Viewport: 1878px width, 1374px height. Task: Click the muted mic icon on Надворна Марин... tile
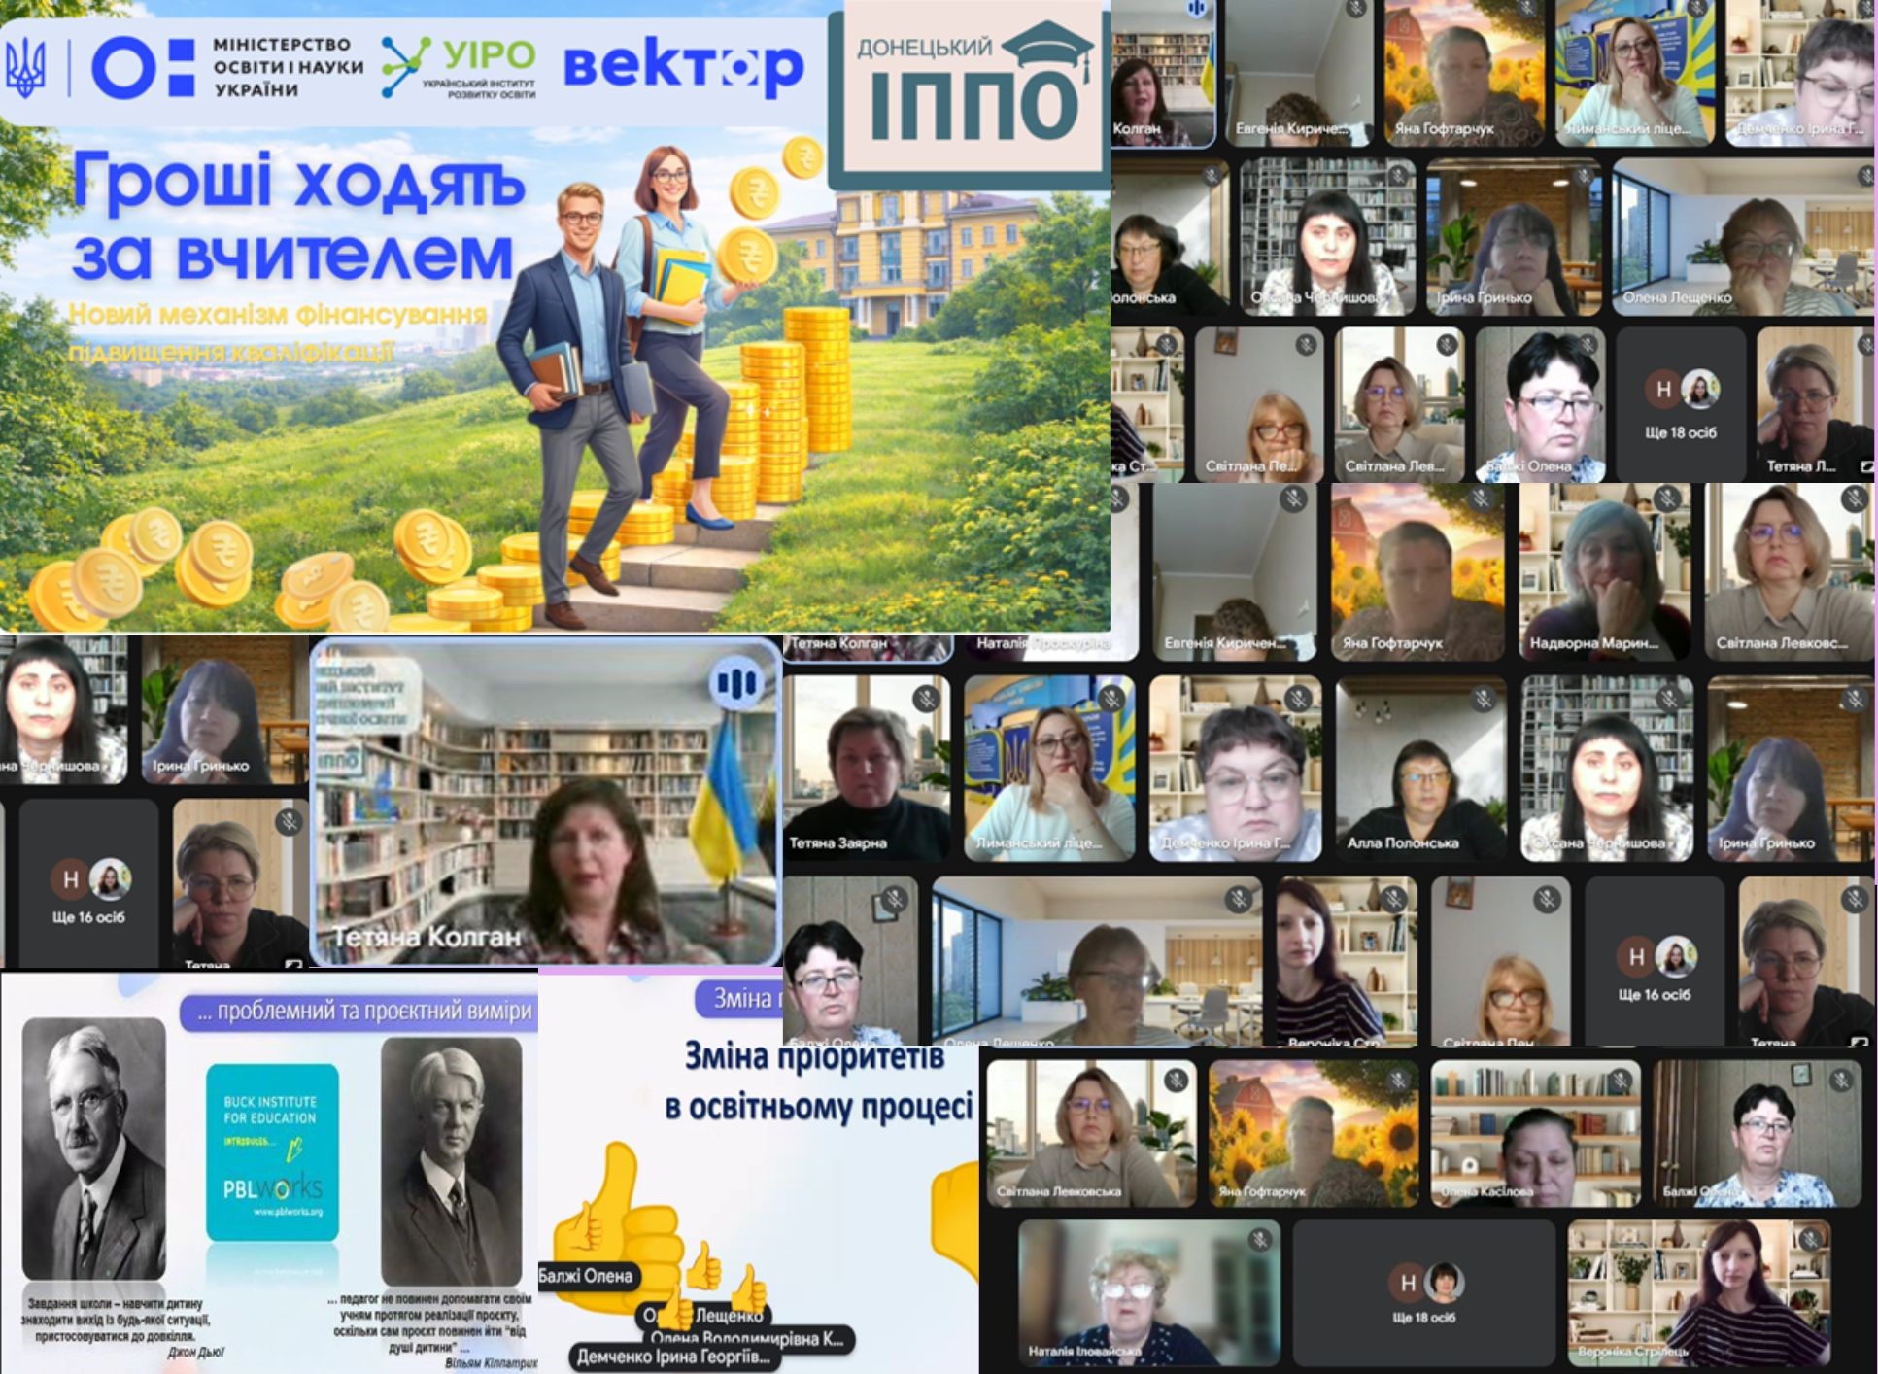pyautogui.click(x=1667, y=500)
